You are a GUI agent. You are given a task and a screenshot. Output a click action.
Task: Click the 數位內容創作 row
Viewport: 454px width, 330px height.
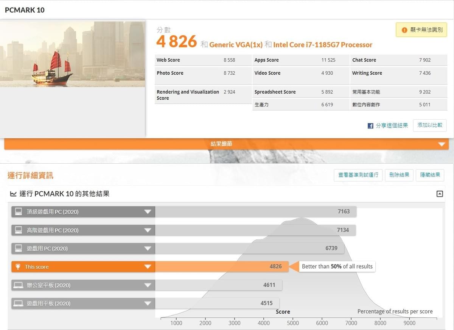click(399, 105)
